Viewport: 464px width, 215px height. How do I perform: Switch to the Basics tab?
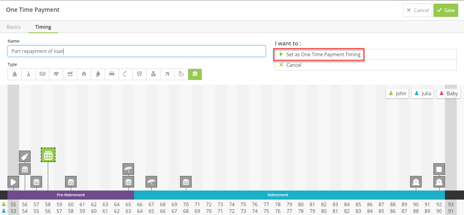(x=14, y=27)
